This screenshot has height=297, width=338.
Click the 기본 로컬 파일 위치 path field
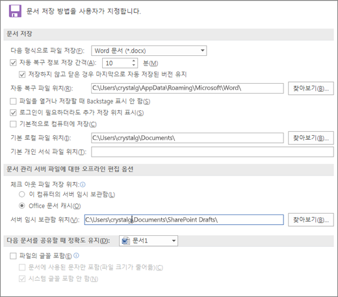(187, 138)
